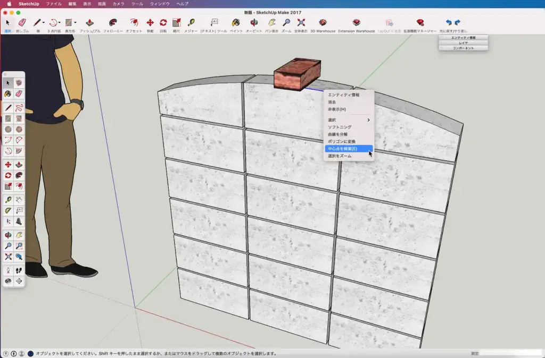Open the 3-point Arc tool dropdown arrow

(x=60, y=23)
